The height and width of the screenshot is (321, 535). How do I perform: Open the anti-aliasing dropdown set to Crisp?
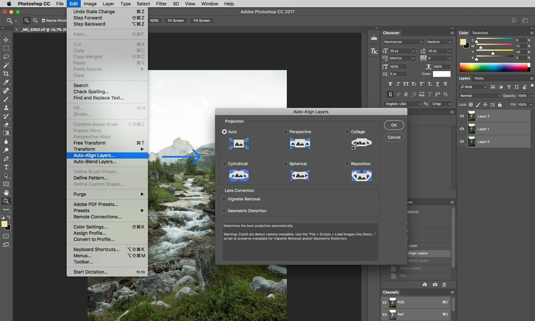(441, 104)
